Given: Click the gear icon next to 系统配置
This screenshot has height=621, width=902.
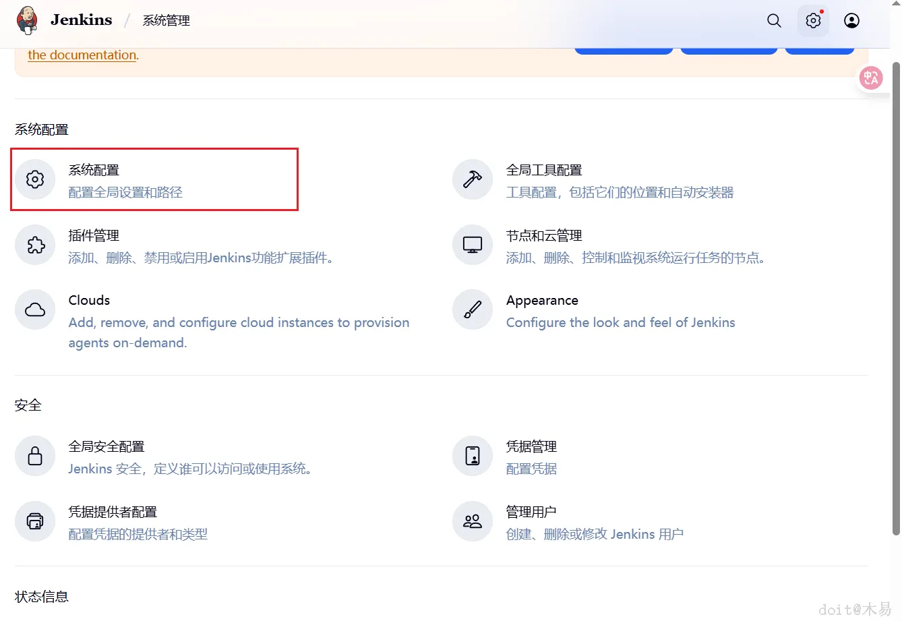Looking at the screenshot, I should (x=35, y=179).
